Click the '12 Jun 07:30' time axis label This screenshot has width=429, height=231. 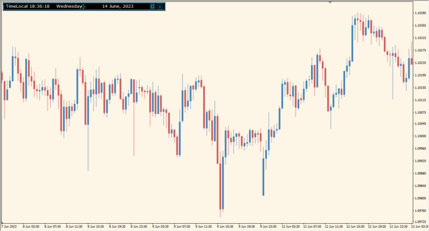(312, 227)
